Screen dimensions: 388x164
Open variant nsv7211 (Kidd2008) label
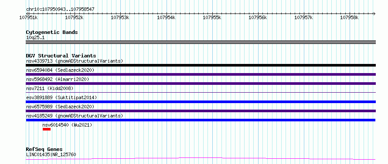(50, 88)
